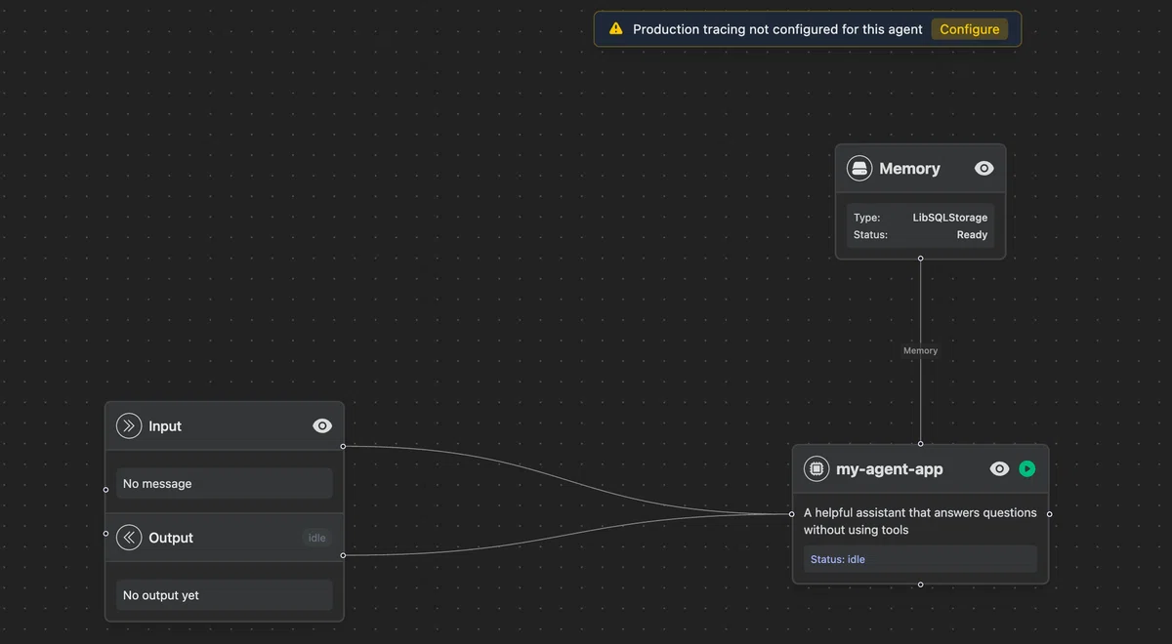This screenshot has width=1172, height=644.
Task: Open Configure for production tracing
Action: tap(970, 29)
